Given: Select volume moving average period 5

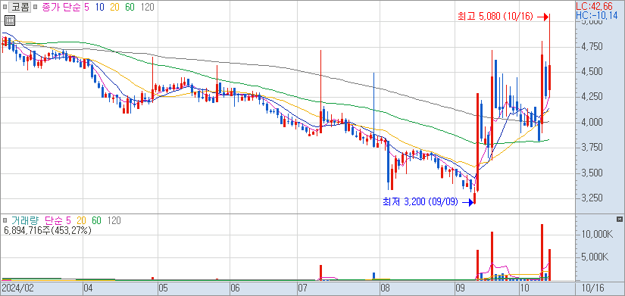Looking at the screenshot, I should [x=68, y=220].
